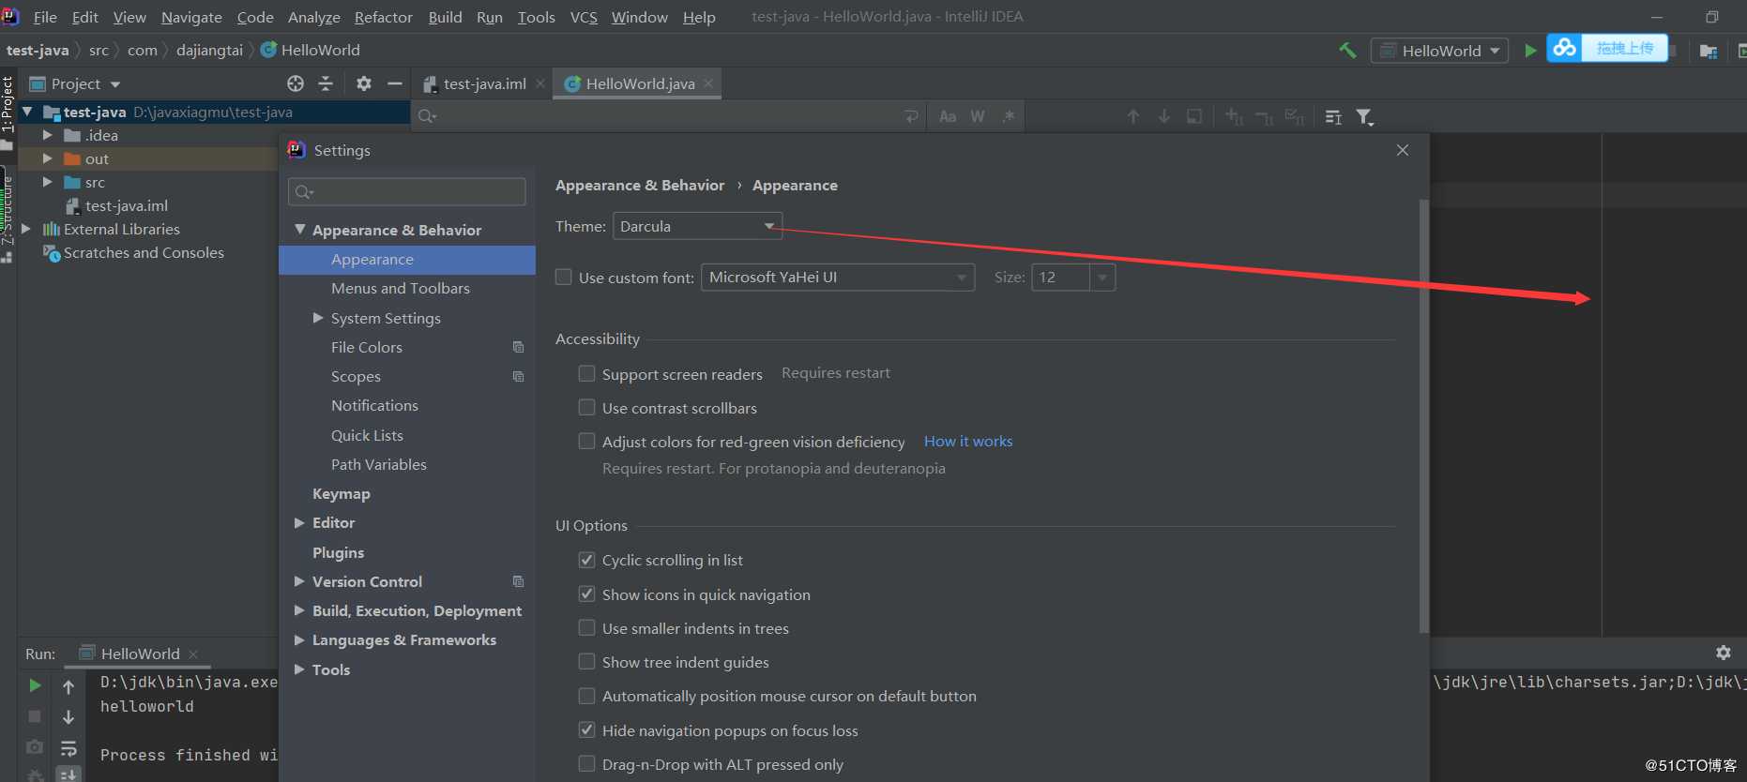Click the Settings search field

click(x=407, y=192)
